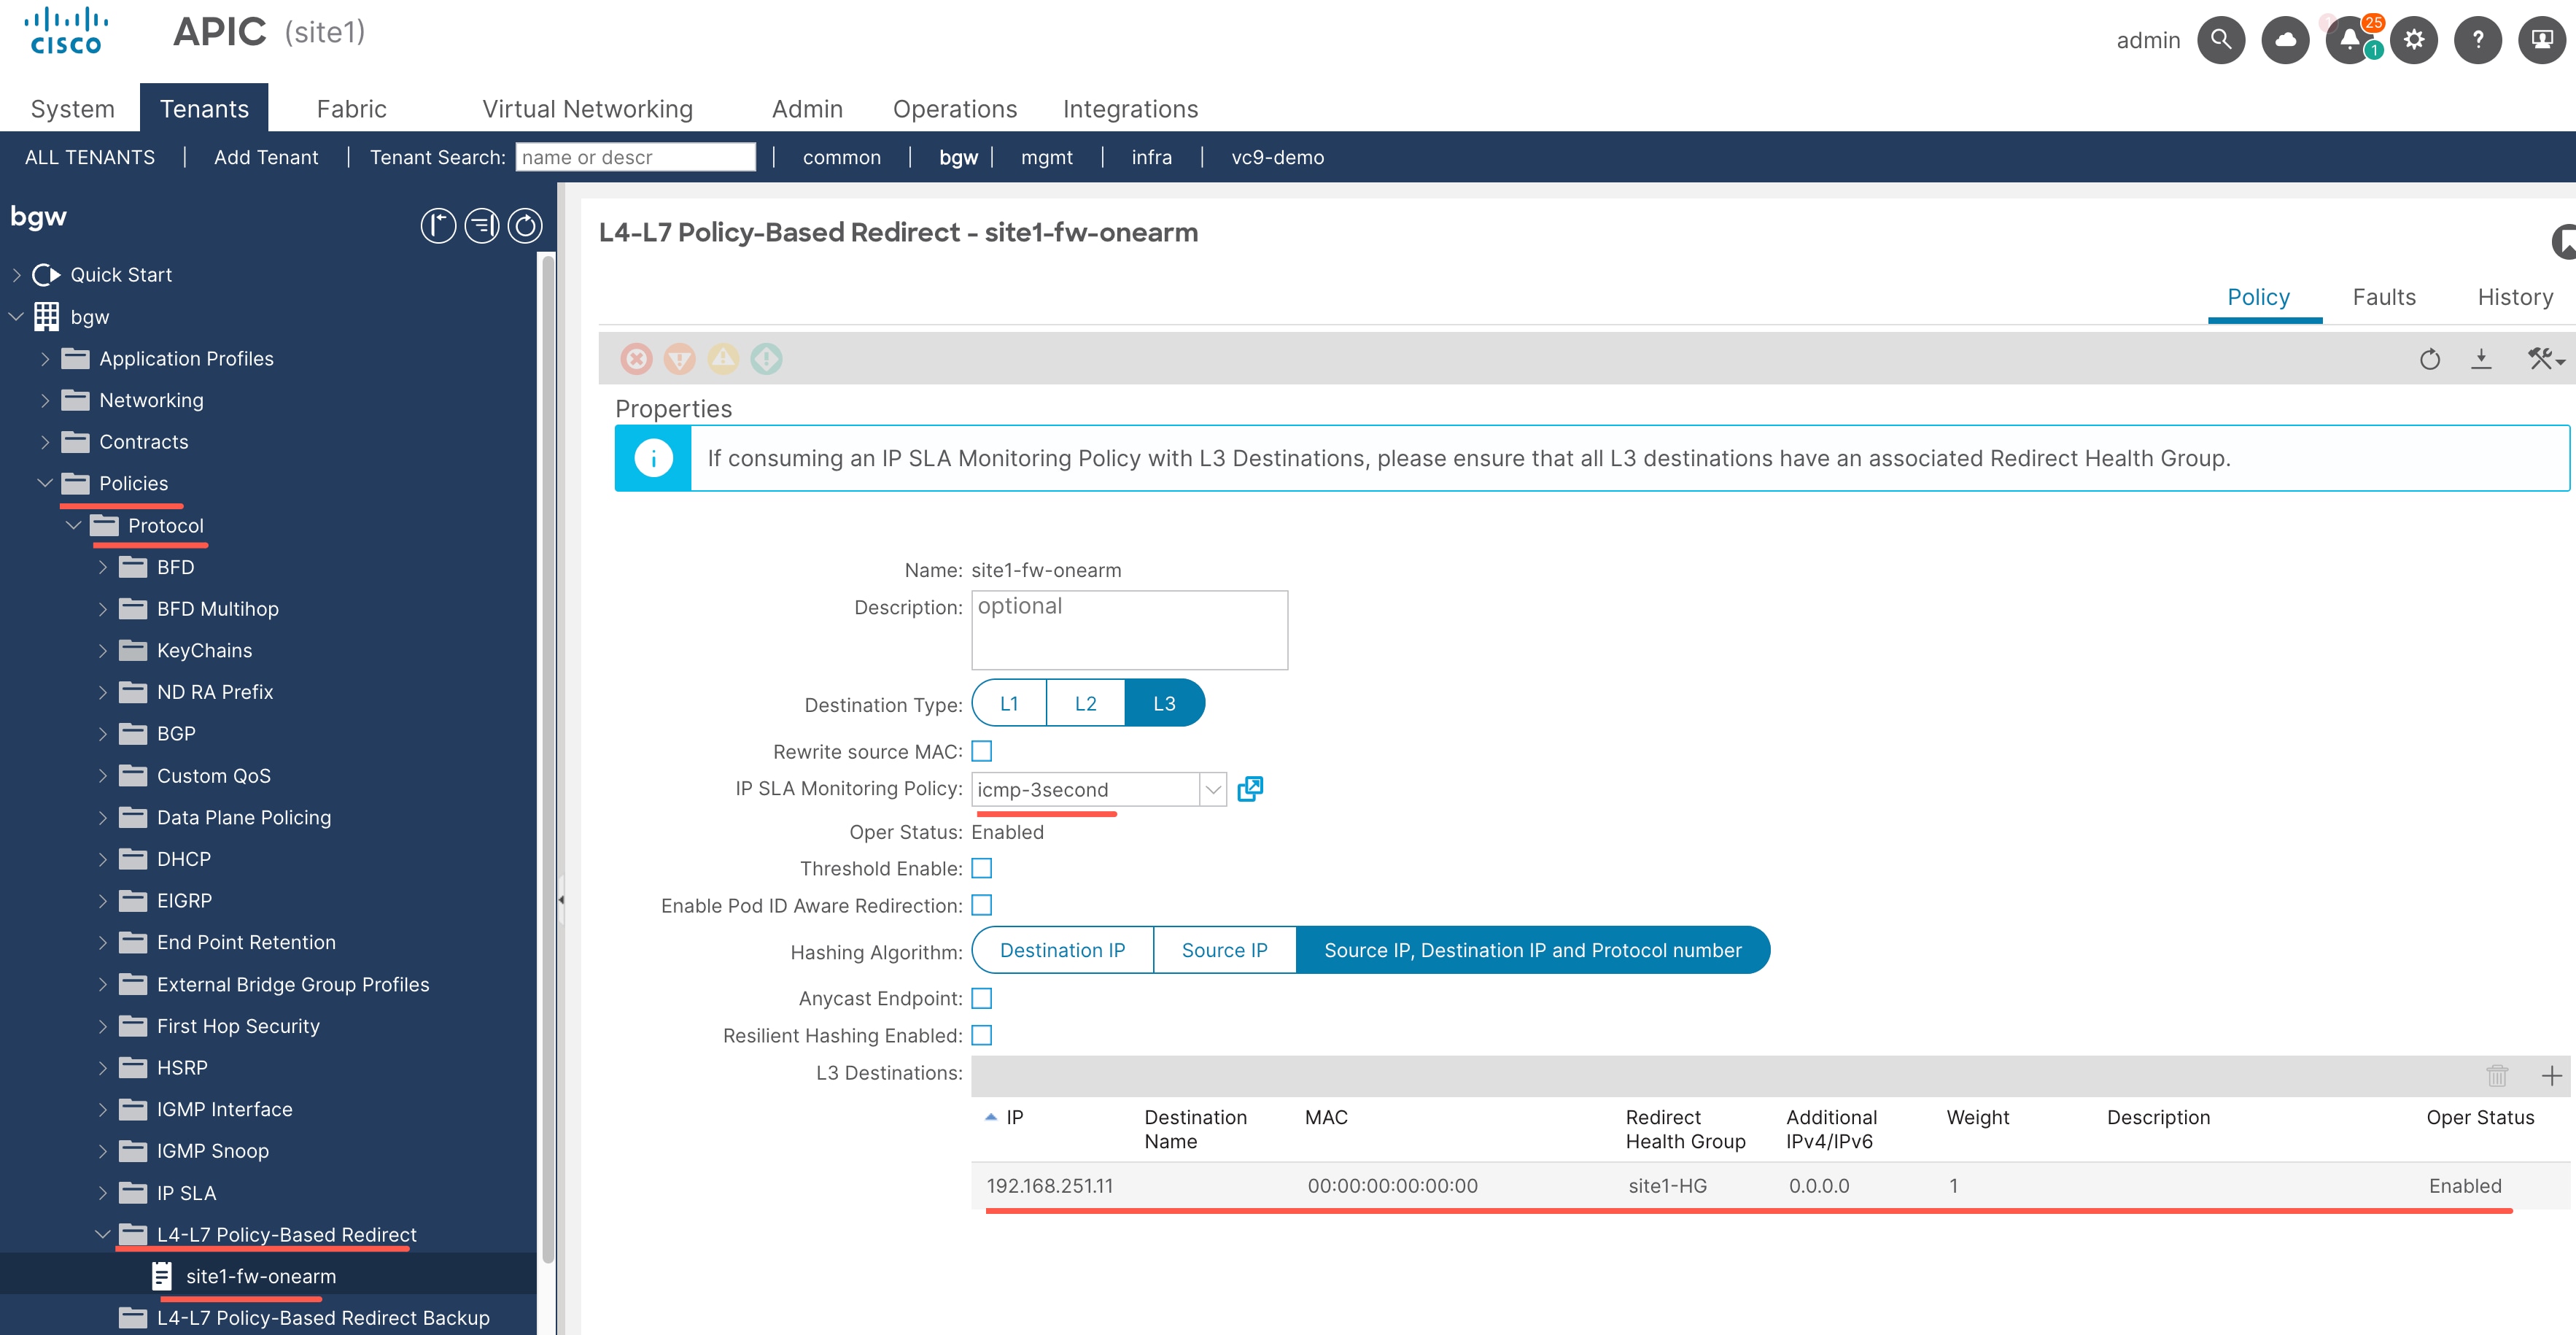
Task: Click the user profile monitor icon
Action: (2542, 40)
